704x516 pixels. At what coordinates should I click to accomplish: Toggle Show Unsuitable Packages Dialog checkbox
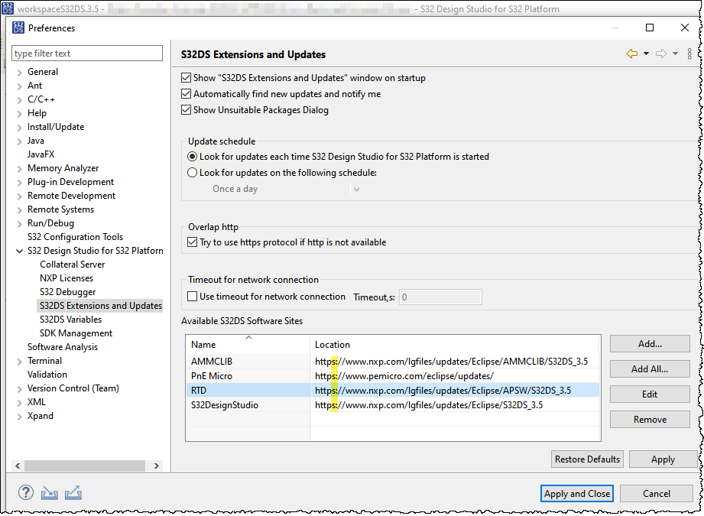point(187,110)
